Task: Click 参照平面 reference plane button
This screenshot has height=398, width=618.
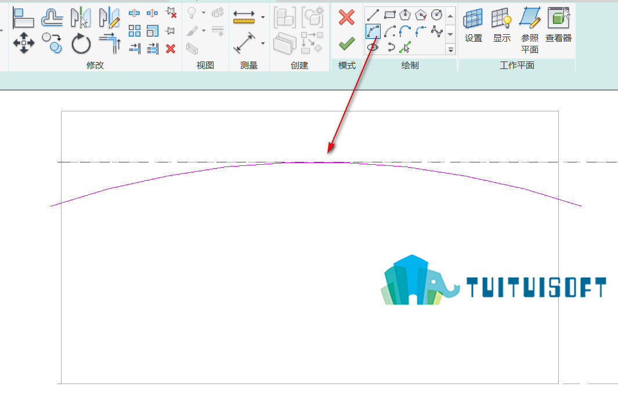Action: (x=530, y=30)
